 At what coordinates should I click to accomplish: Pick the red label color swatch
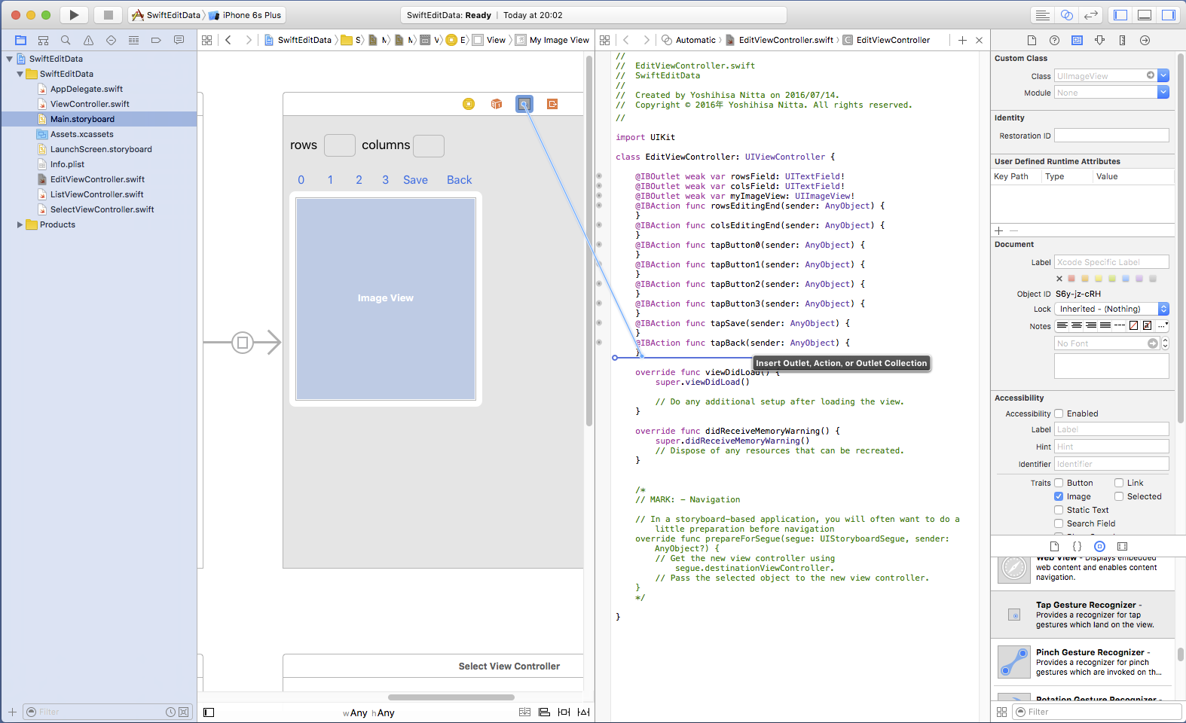pos(1071,279)
